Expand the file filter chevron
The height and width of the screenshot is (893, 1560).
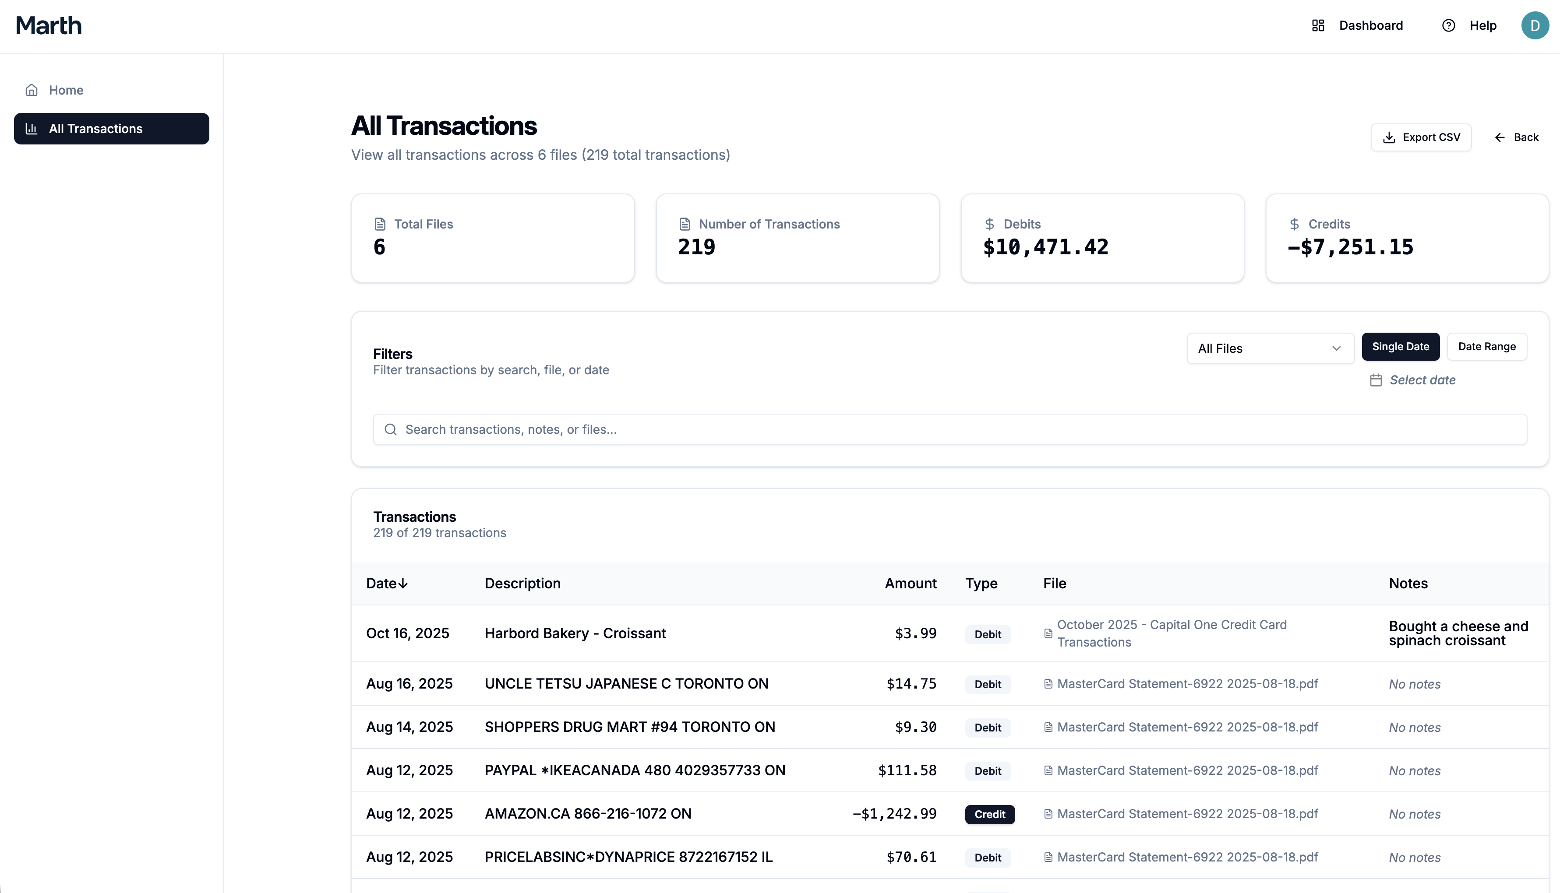(1337, 348)
